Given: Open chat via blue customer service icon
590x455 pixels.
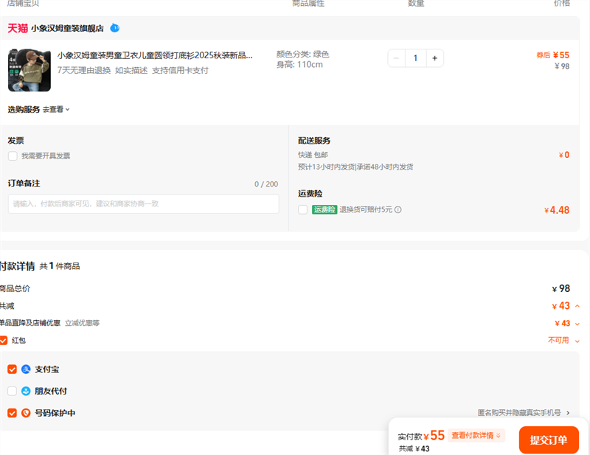Looking at the screenshot, I should pos(114,28).
